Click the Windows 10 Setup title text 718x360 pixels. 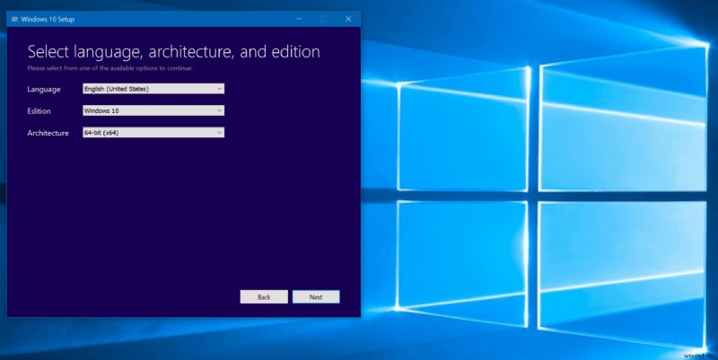click(48, 19)
